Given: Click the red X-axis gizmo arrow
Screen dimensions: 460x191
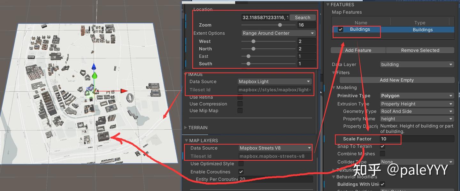Looking at the screenshot, I should coord(123,91).
